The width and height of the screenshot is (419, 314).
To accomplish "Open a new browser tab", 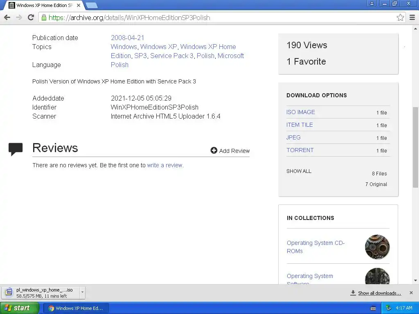I will pos(92,5).
